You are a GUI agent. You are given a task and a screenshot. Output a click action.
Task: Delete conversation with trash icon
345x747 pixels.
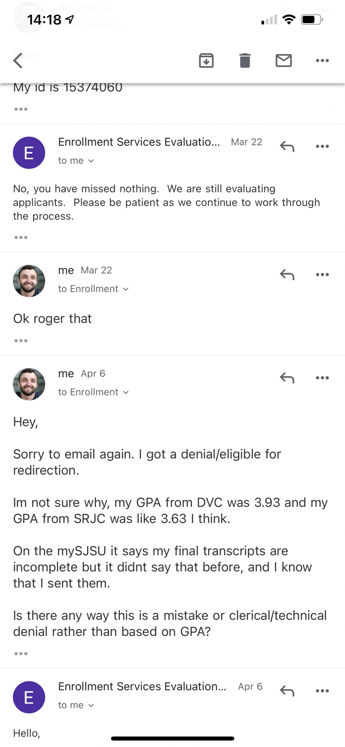[245, 61]
